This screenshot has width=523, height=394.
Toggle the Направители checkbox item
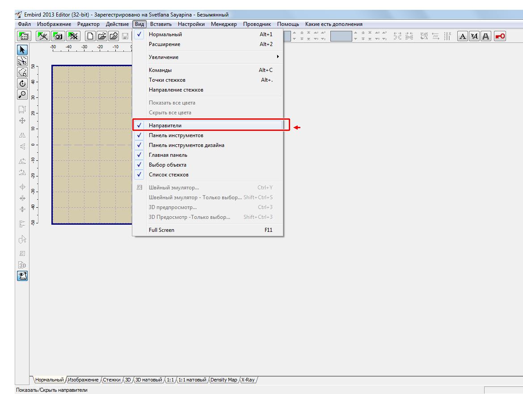(x=165, y=126)
